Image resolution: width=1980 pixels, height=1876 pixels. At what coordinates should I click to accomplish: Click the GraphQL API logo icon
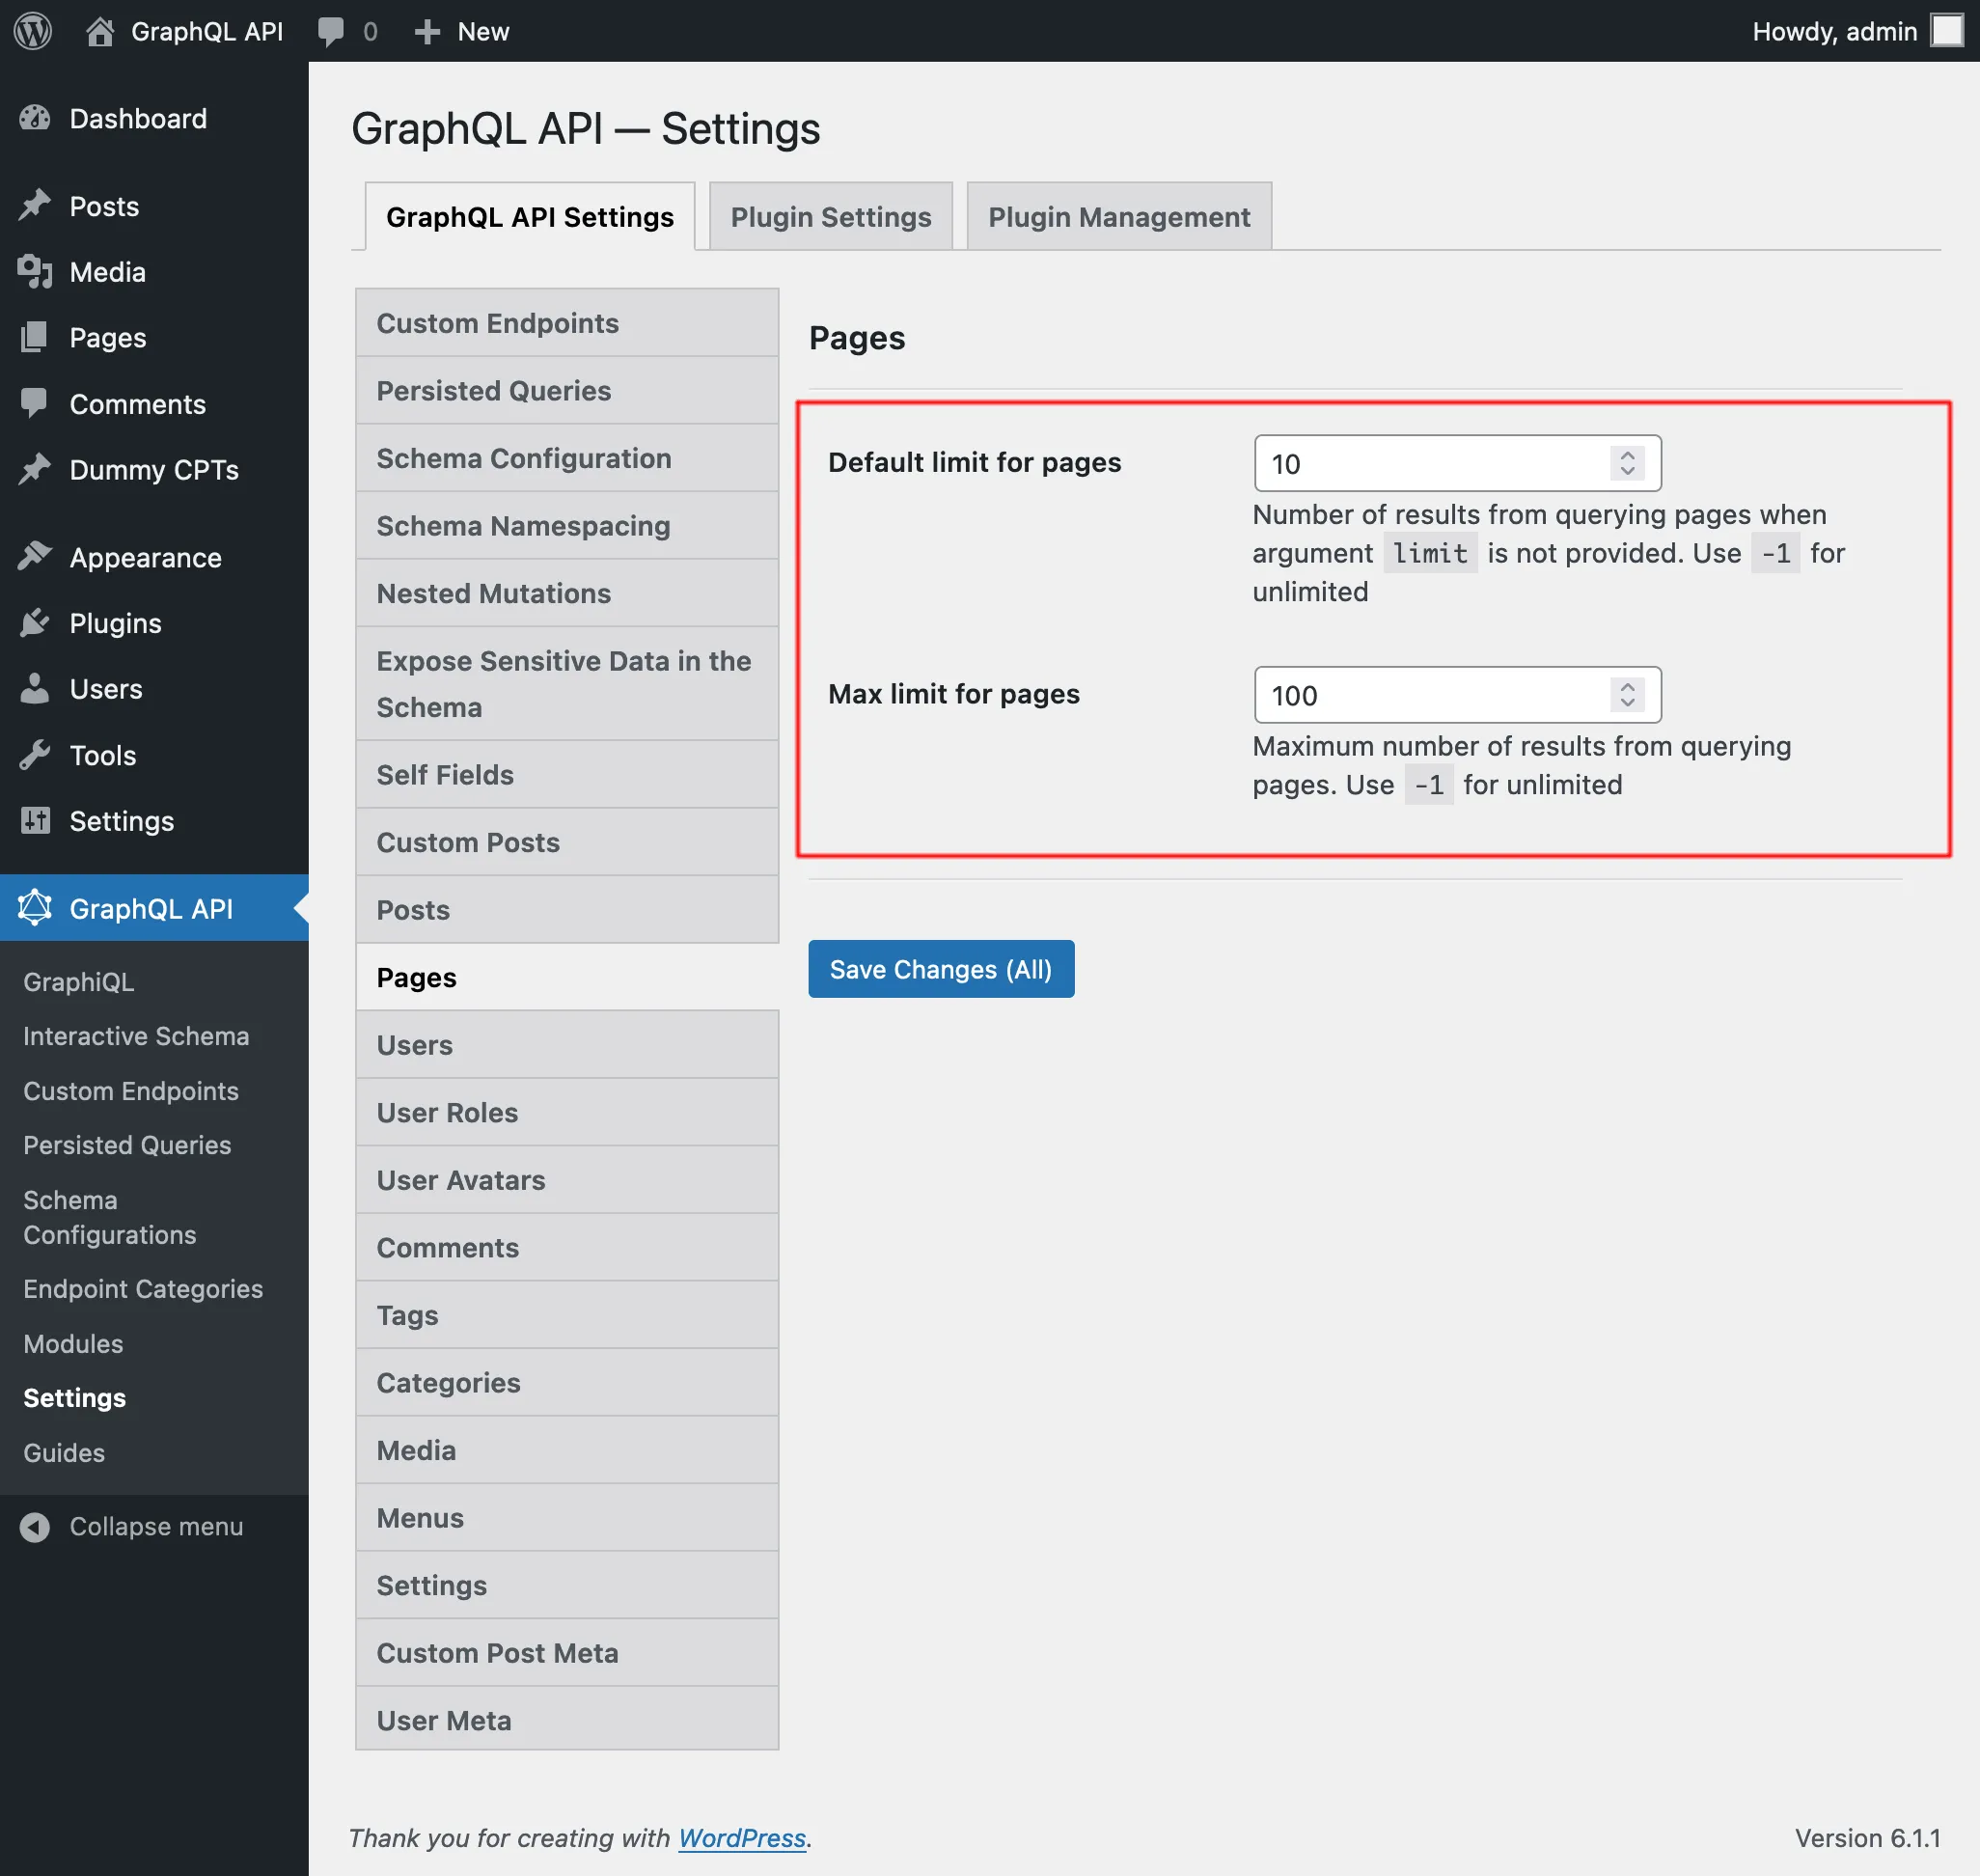35,908
